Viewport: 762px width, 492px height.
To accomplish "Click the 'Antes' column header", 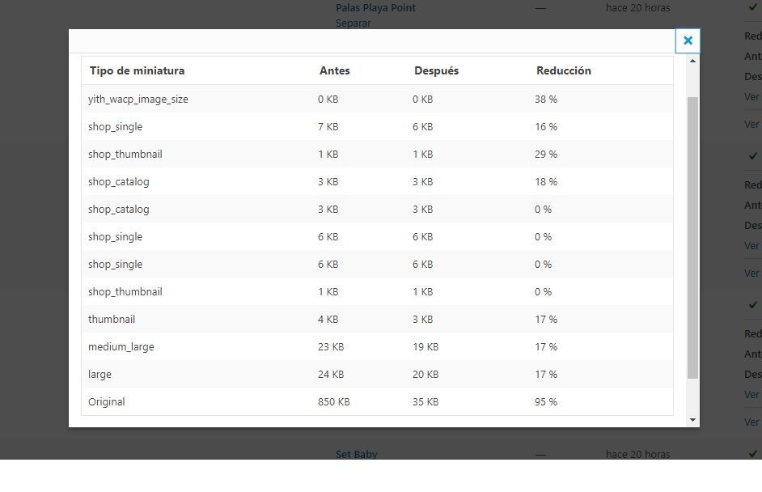I will [334, 71].
